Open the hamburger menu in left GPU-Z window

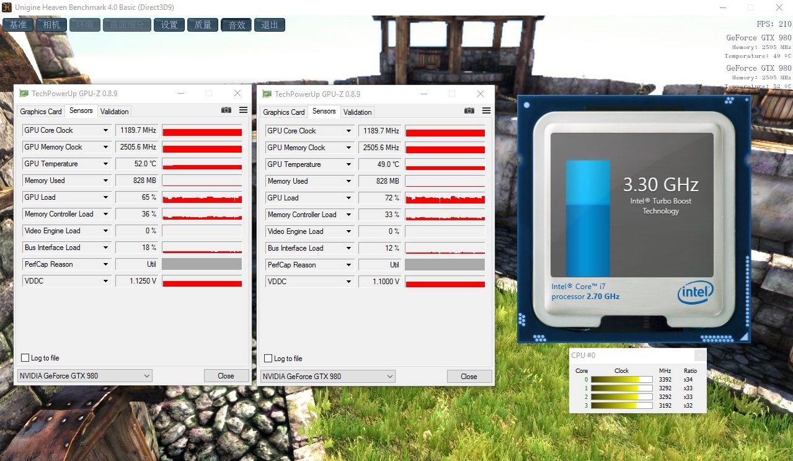click(x=243, y=110)
